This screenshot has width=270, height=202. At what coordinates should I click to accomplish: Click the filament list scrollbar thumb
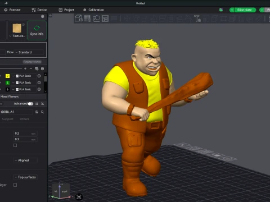46,79
